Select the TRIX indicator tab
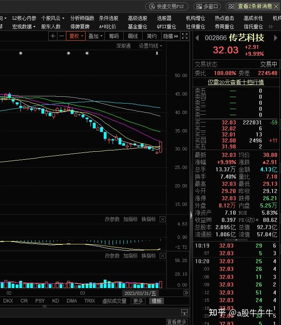This screenshot has width=281, height=325. 90,301
